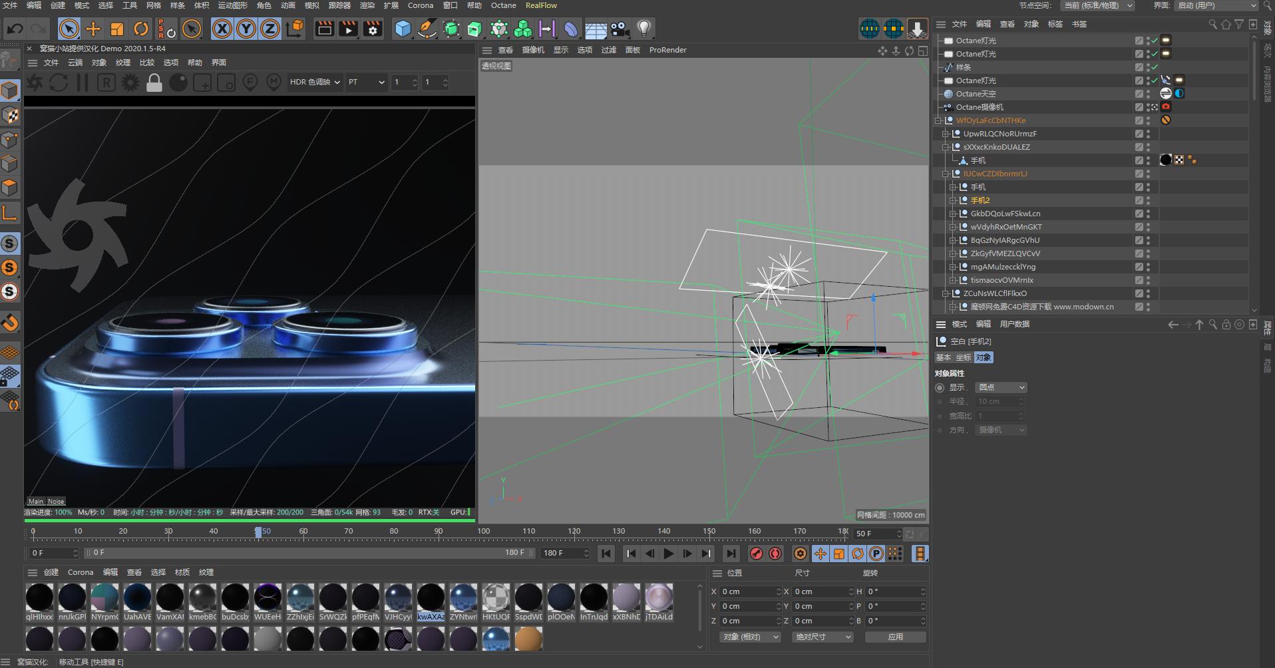Toggle Z axis lock
Image resolution: width=1275 pixels, height=668 pixels.
coord(270,29)
